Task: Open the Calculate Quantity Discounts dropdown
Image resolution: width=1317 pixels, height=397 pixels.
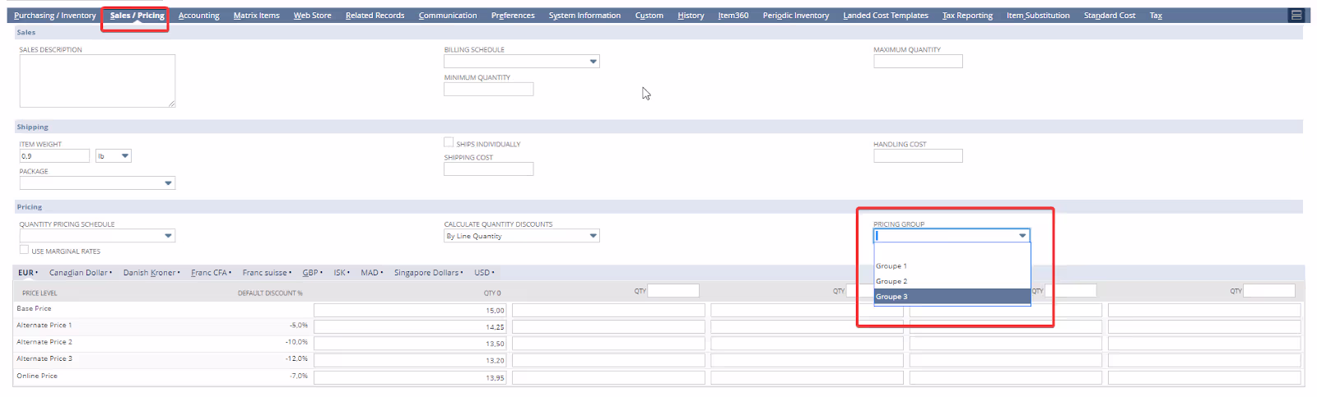Action: point(521,236)
